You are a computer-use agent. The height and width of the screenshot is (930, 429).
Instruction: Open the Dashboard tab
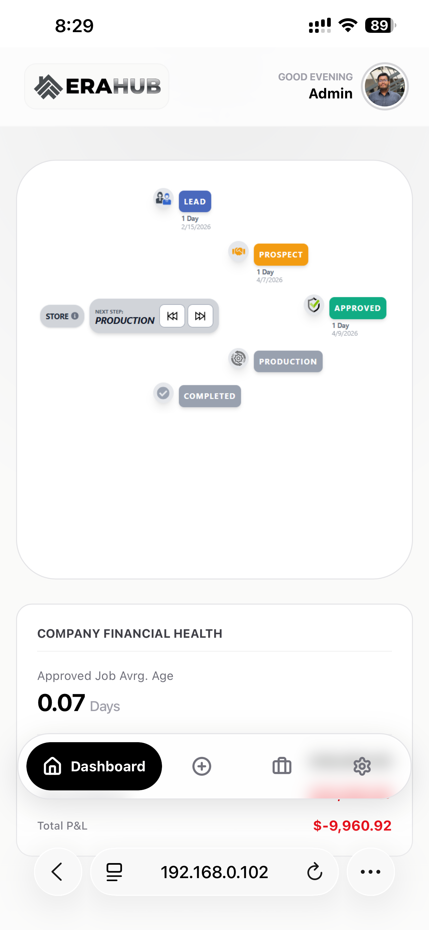click(x=94, y=766)
